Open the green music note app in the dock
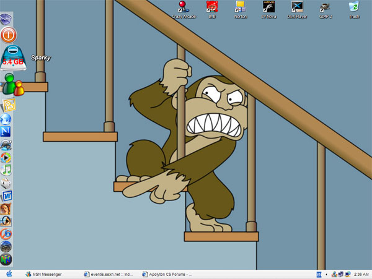The image size is (372, 279). click(7, 170)
